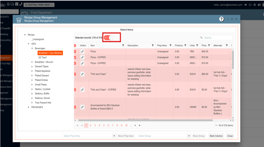Edit the Accompanied by Mini Squeeze row pencil
264x147 pixels.
click(82, 107)
